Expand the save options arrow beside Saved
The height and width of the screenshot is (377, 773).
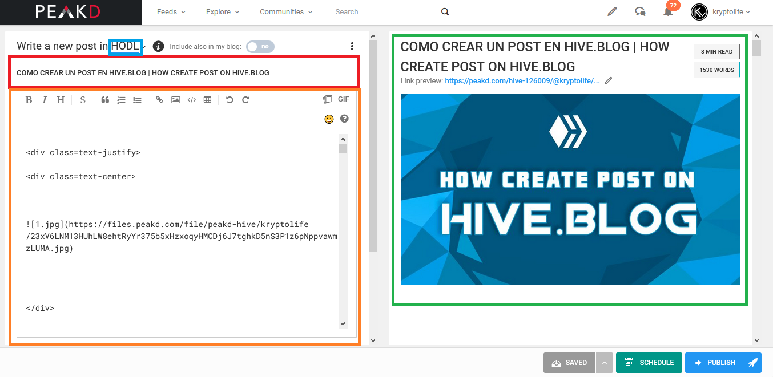604,363
